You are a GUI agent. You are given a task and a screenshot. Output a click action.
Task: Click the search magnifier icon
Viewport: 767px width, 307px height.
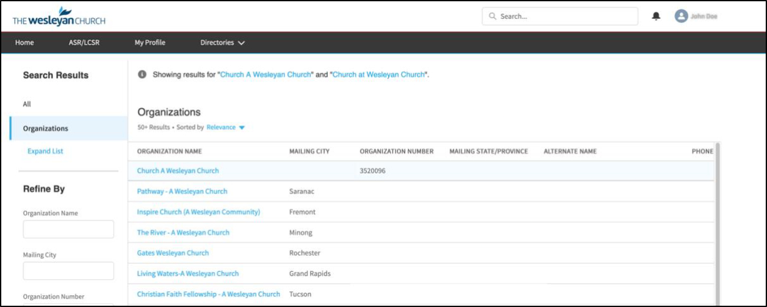(x=493, y=16)
